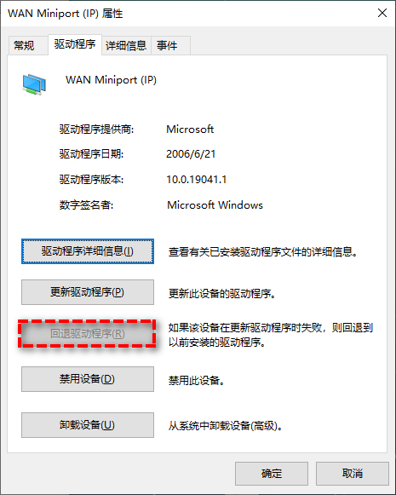Close the WAN Miniport (IP) properties dialog
The height and width of the screenshot is (495, 396).
382,13
